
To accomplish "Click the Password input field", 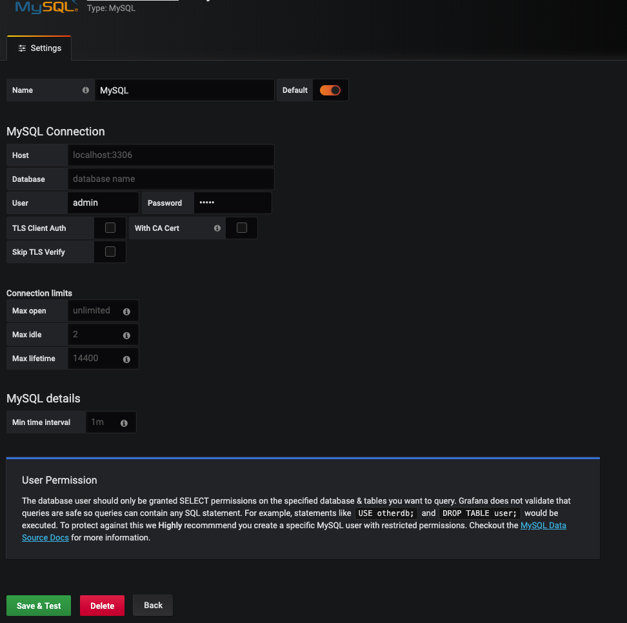I will 233,203.
